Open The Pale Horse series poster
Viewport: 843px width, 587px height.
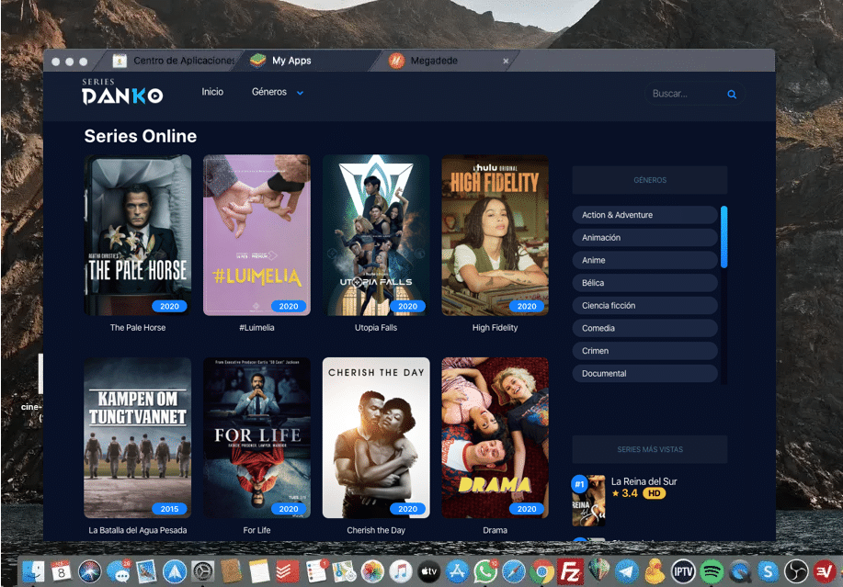click(x=137, y=234)
